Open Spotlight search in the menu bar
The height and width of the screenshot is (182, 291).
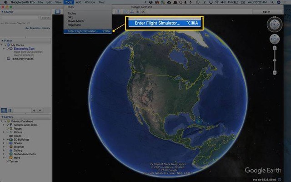point(272,2)
